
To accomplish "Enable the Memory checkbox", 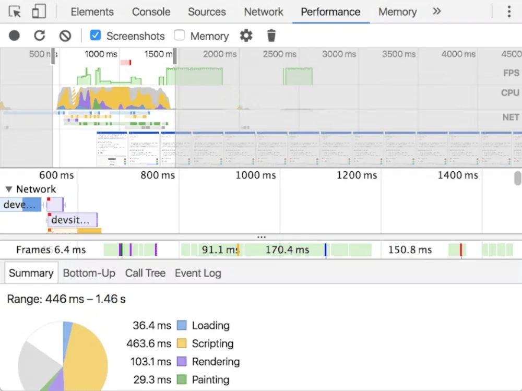I will click(x=180, y=35).
